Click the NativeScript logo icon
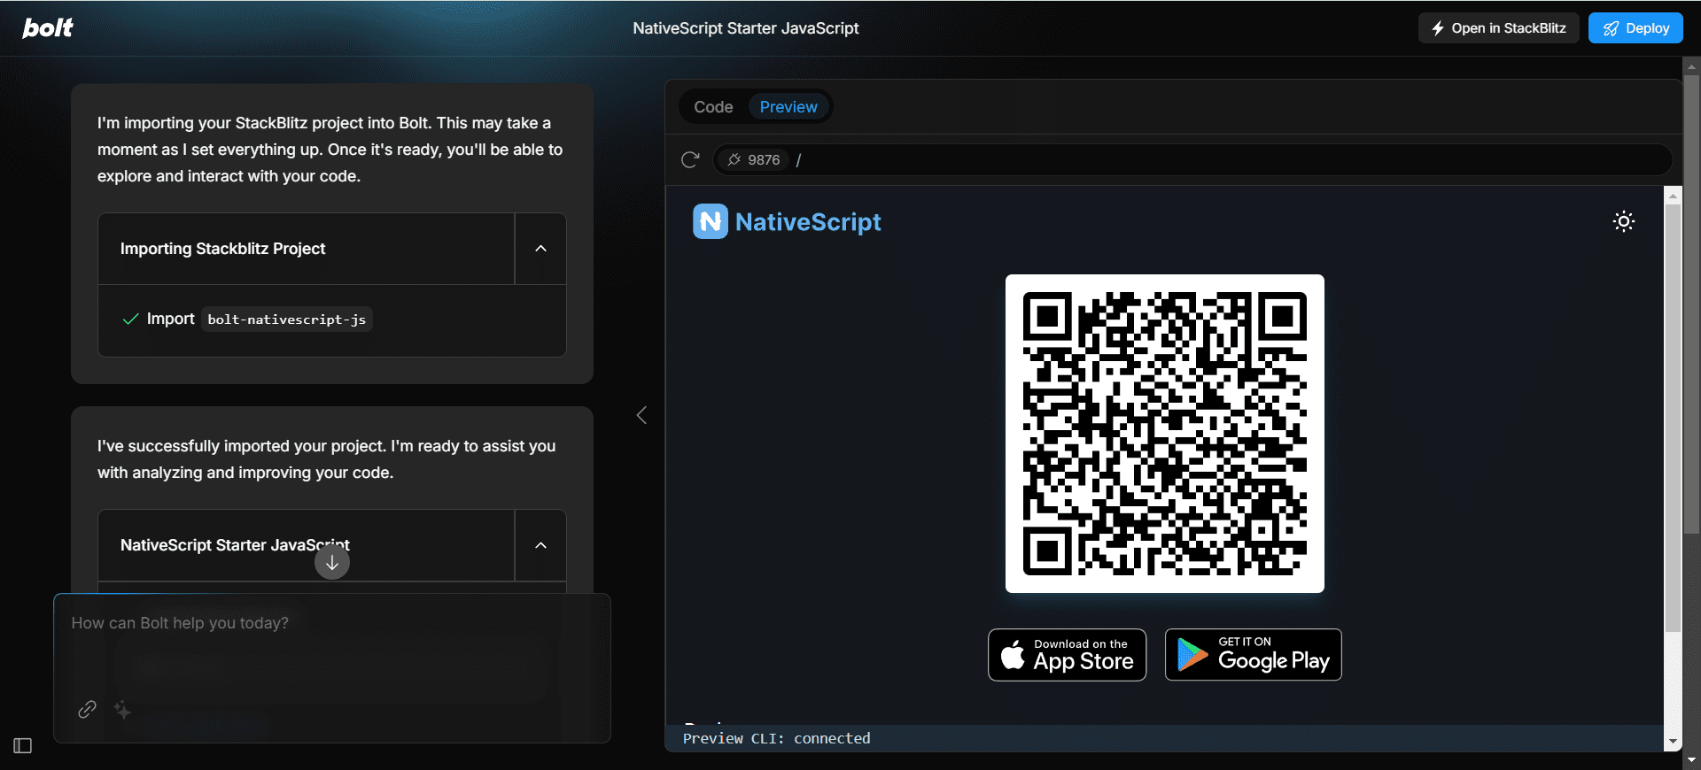Screen dimensions: 1701x770 pyautogui.click(x=710, y=221)
